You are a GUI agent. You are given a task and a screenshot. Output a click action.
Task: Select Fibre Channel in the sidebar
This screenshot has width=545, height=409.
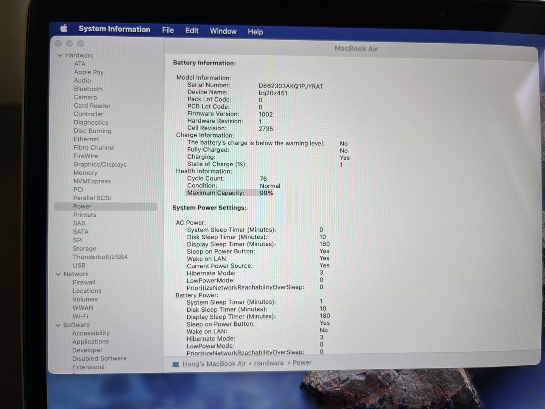(94, 148)
